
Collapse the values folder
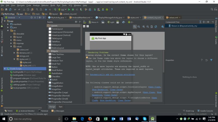[x=11, y=46]
